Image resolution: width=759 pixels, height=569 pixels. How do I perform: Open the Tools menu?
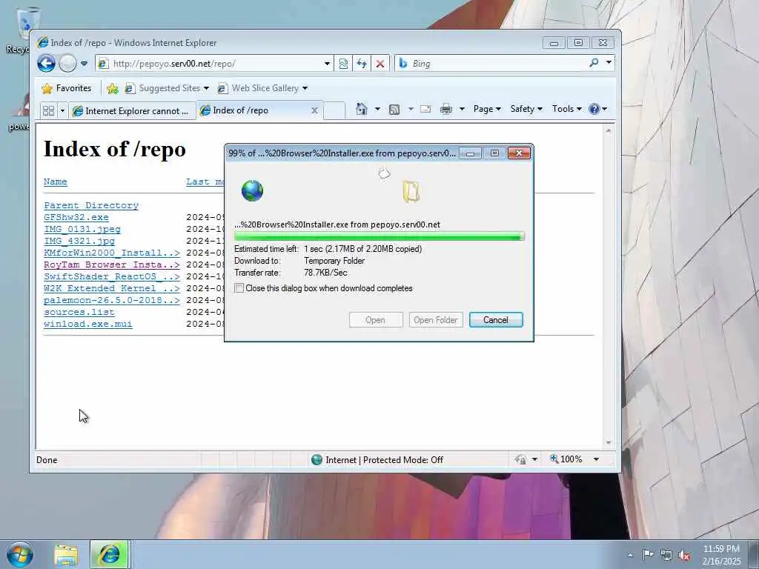coord(566,109)
